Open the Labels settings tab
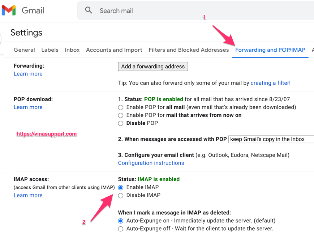This screenshot has width=314, height=239. [50, 50]
